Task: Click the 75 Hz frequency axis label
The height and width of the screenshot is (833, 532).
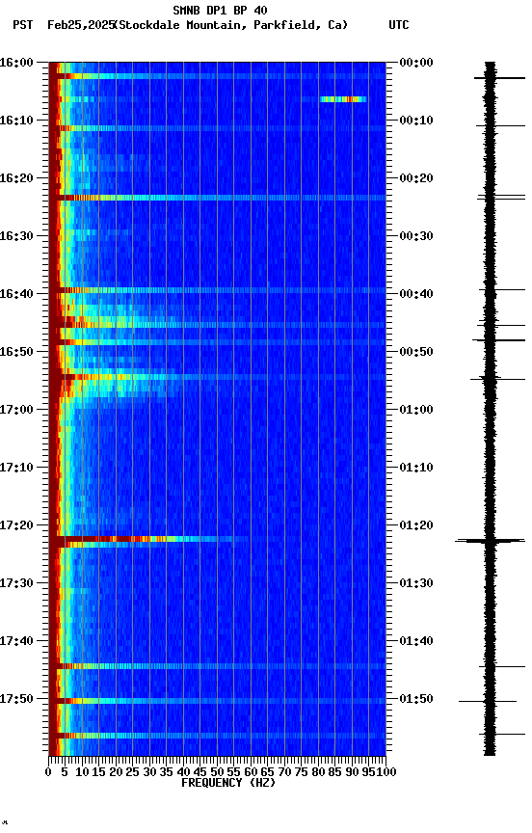Action: coord(302,772)
